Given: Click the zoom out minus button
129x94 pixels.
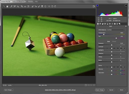Looking at the screenshot, I should [4, 85].
